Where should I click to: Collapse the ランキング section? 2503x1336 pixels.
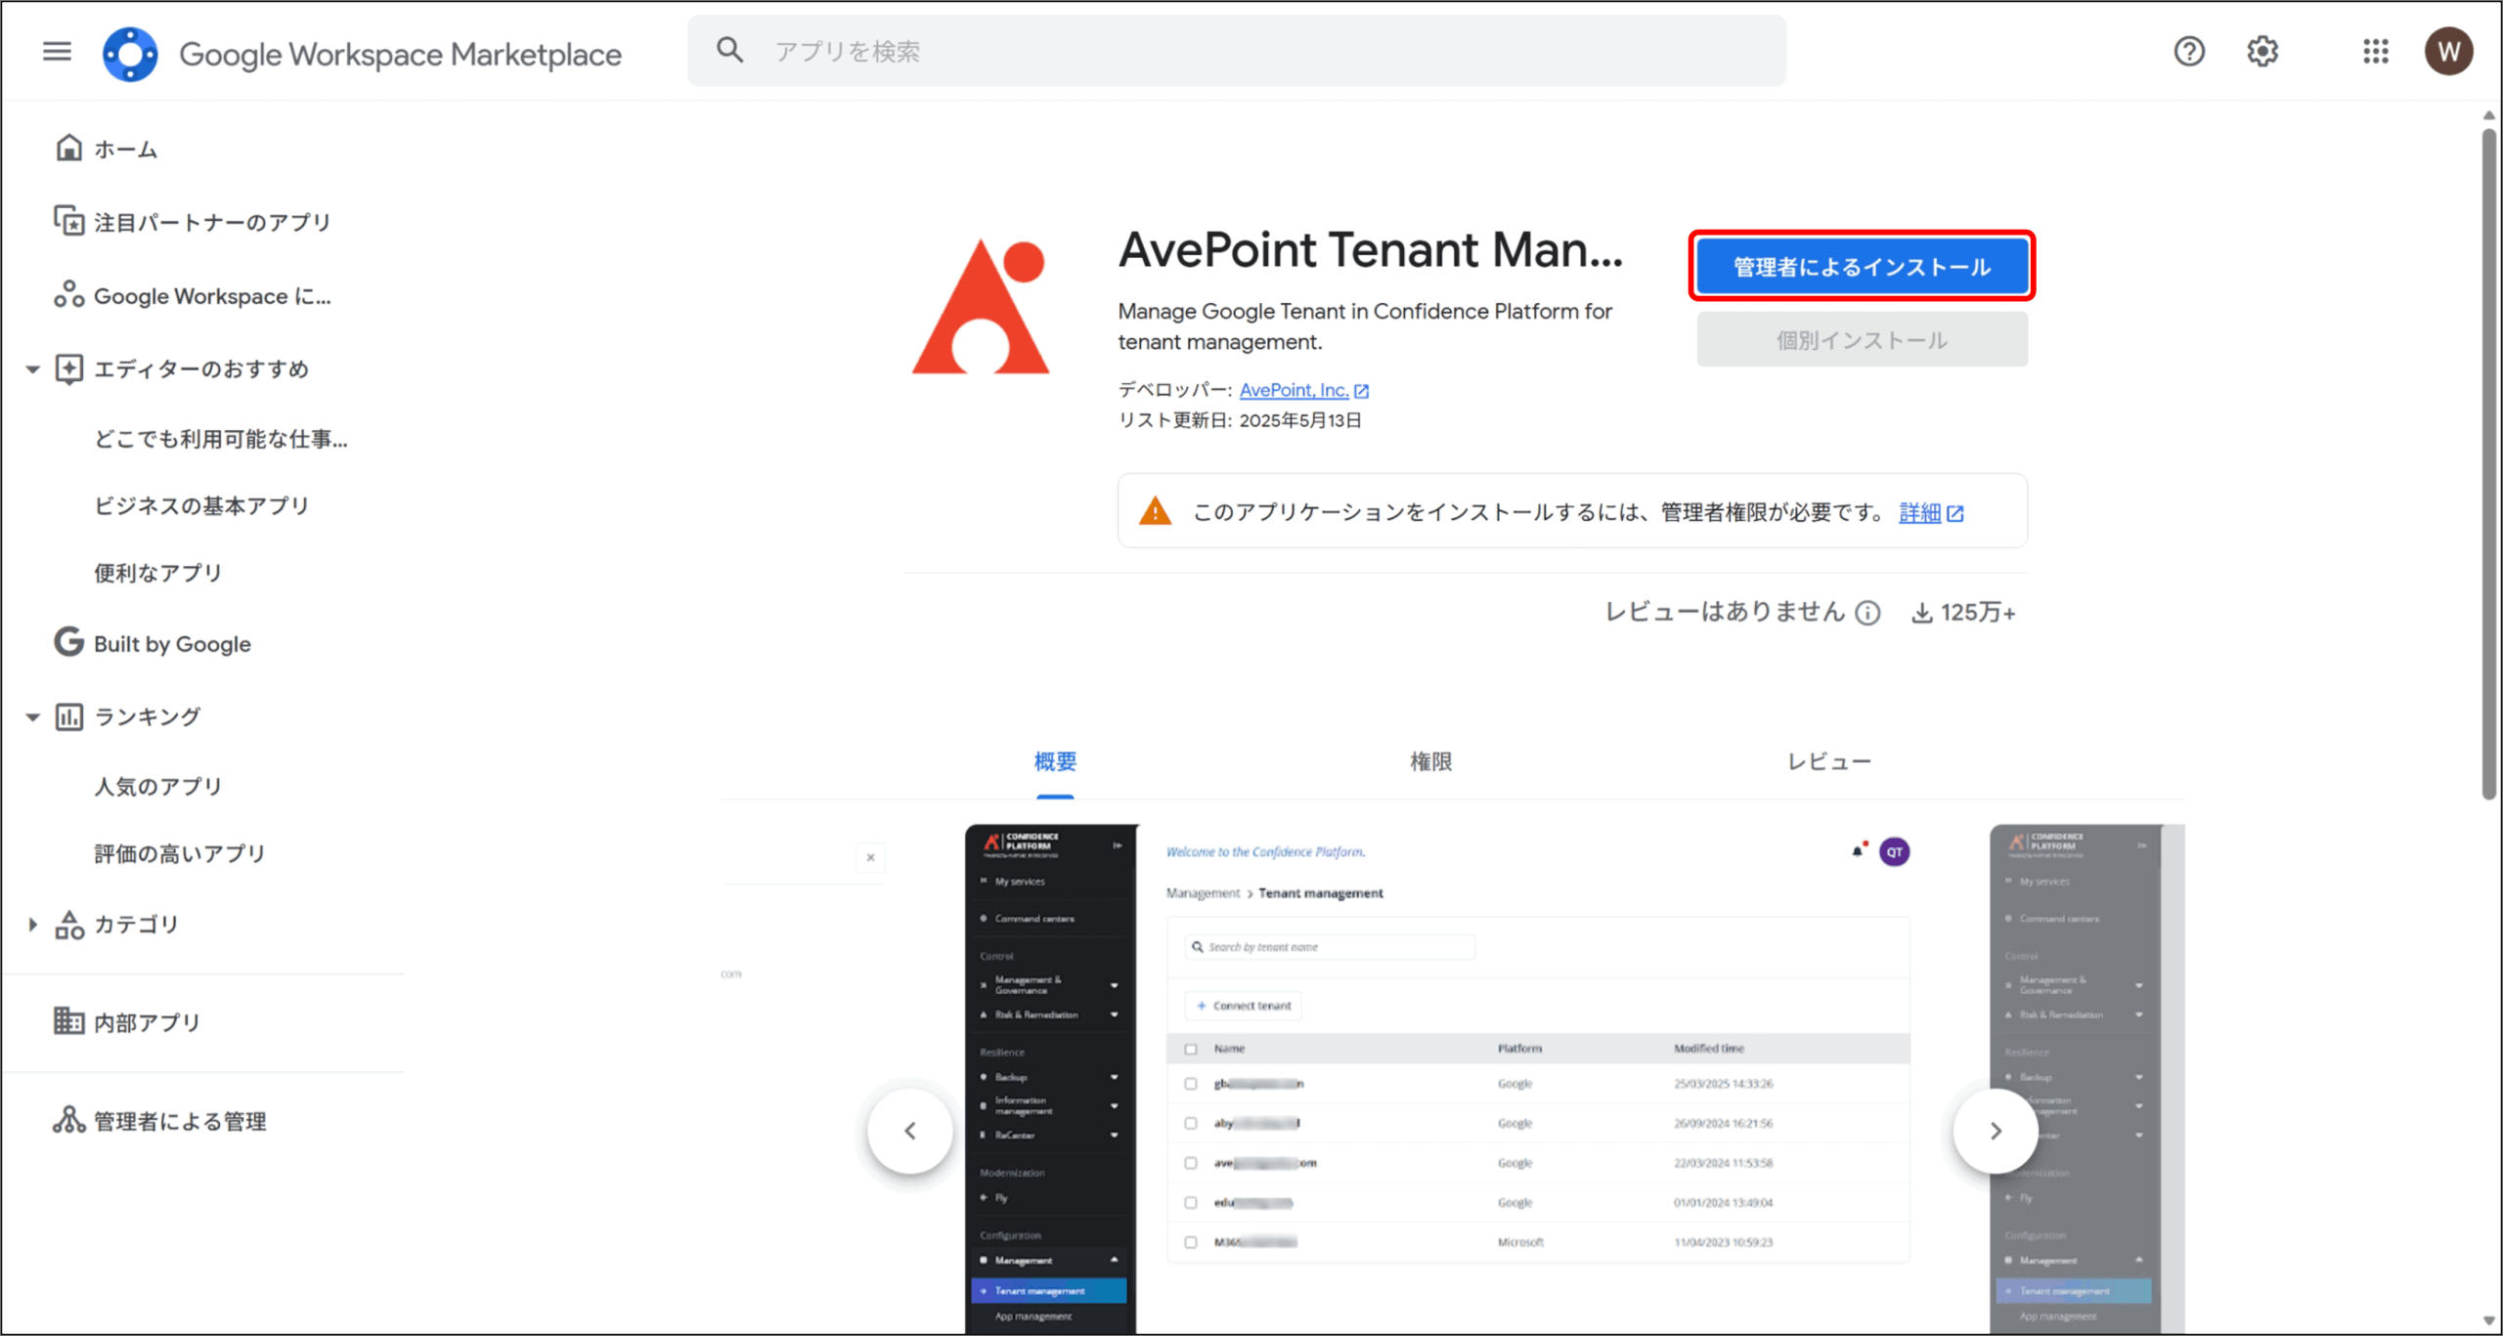click(32, 717)
